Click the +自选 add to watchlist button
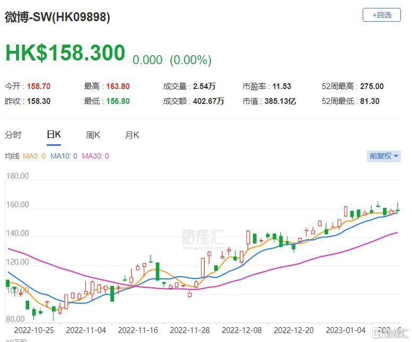Screen dimensions: 412x342 (x=382, y=15)
